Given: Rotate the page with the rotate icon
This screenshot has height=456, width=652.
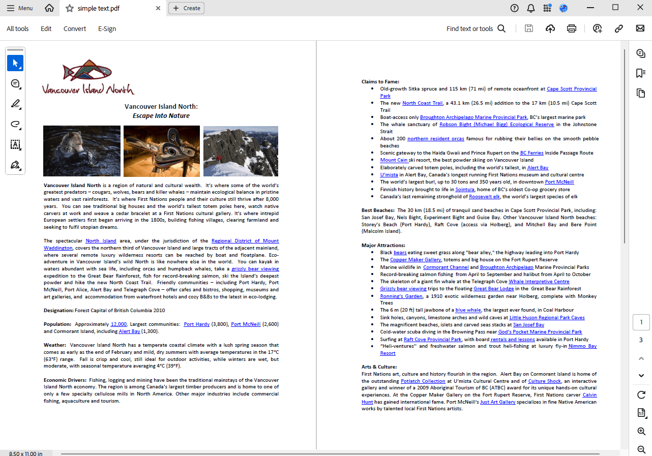Looking at the screenshot, I should point(641,395).
